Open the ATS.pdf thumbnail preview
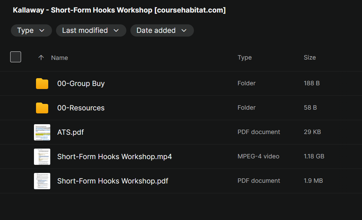Viewport: 362px width, 220px height. click(42, 132)
